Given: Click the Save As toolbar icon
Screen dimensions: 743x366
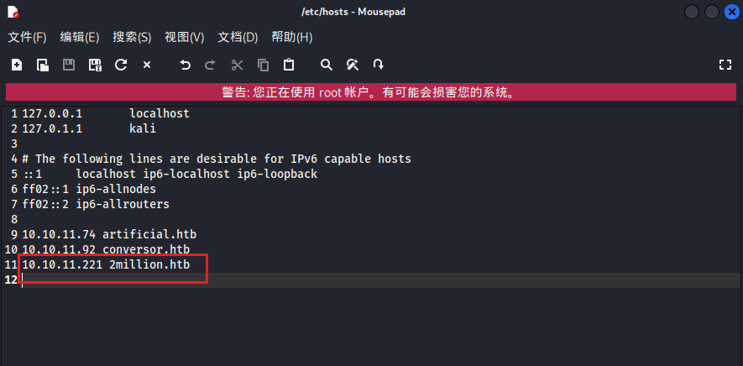Looking at the screenshot, I should click(95, 65).
